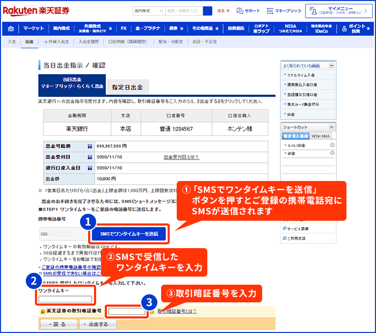Open the 投資信託 navigation menu item
Screen dimensions: 376x333
(x=236, y=28)
